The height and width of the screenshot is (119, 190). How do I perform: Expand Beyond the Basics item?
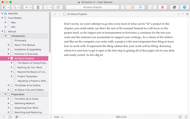[12, 72]
